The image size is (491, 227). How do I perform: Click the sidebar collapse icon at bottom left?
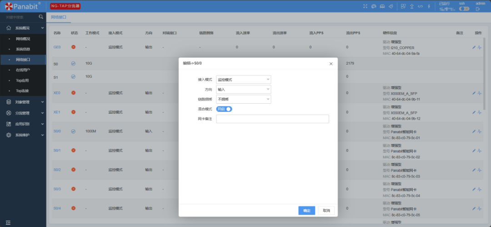coord(8,222)
